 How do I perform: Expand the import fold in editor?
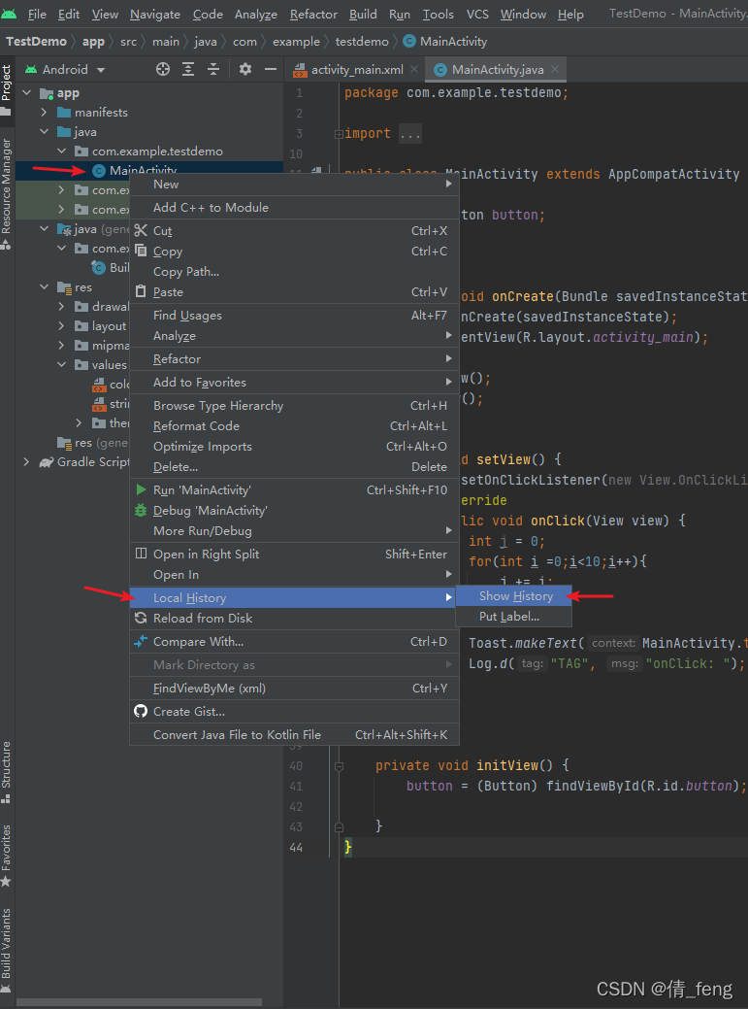click(338, 134)
